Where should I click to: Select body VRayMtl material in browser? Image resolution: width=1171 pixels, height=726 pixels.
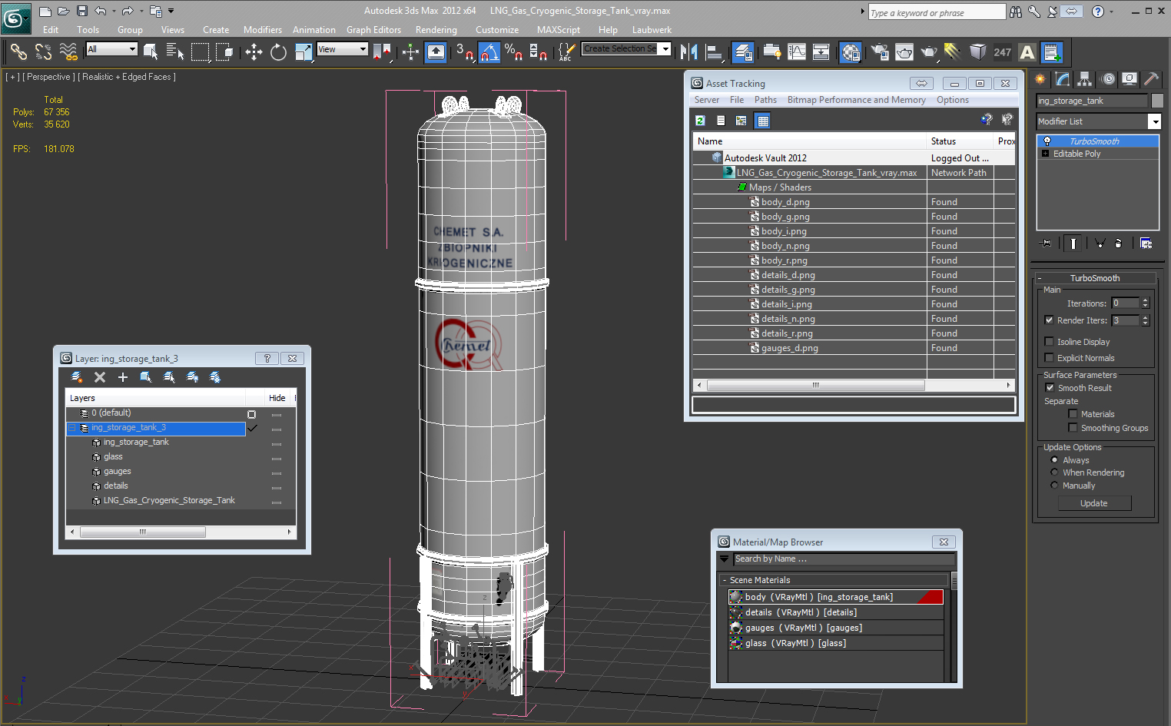[x=835, y=597]
